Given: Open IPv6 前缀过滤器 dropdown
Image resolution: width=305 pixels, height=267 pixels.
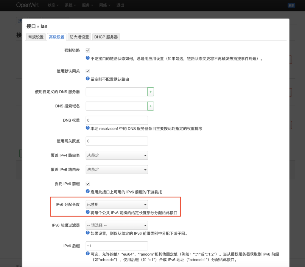Looking at the screenshot, I should tap(117, 225).
